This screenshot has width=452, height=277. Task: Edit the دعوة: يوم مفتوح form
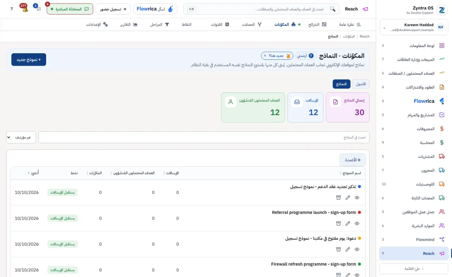[347, 249]
